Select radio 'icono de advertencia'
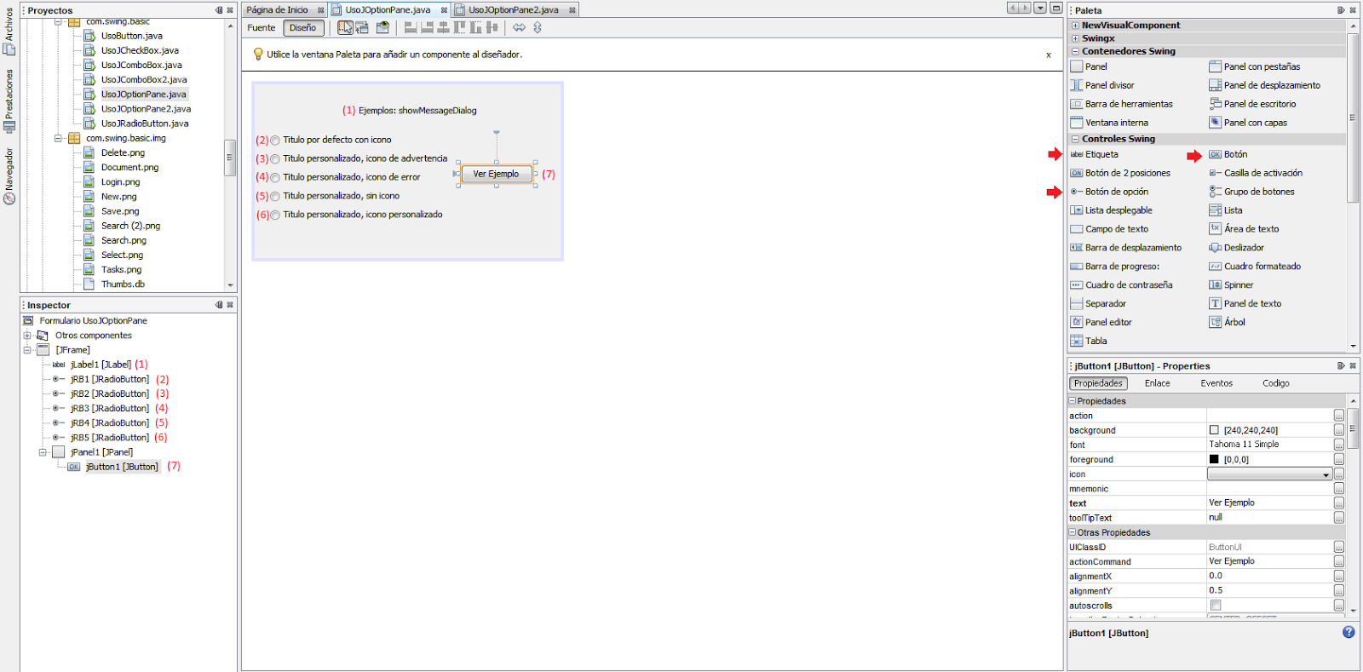The width and height of the screenshot is (1363, 672). 275,159
